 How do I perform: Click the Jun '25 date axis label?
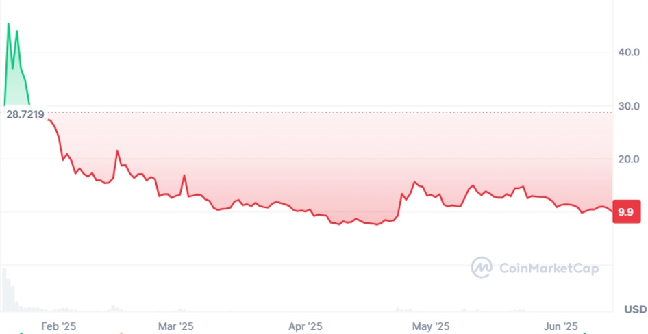coord(562,326)
